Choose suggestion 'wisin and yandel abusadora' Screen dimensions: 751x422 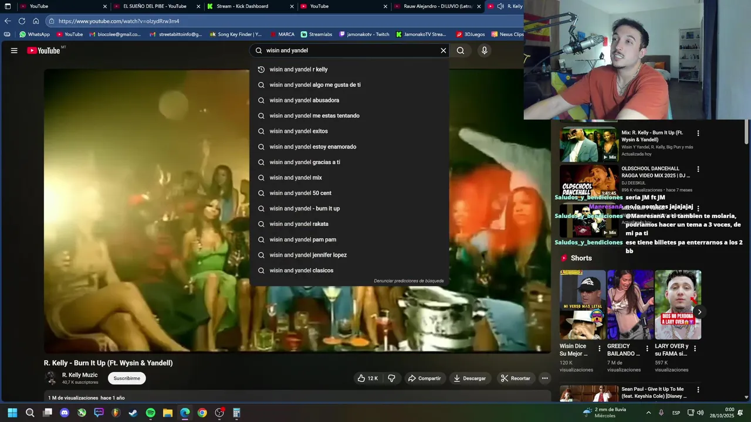click(350, 100)
